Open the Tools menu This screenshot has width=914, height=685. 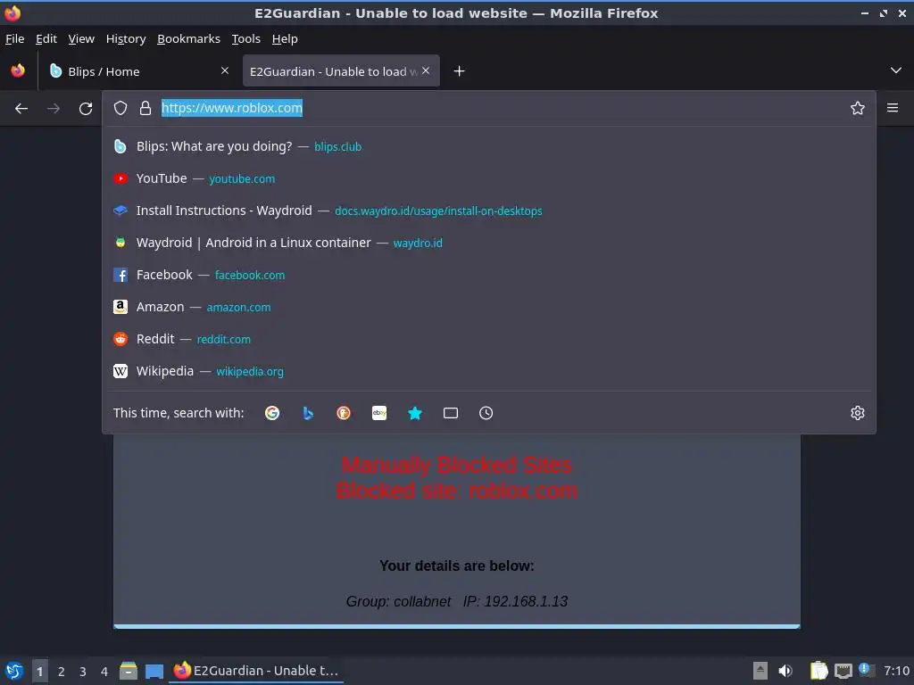(246, 38)
